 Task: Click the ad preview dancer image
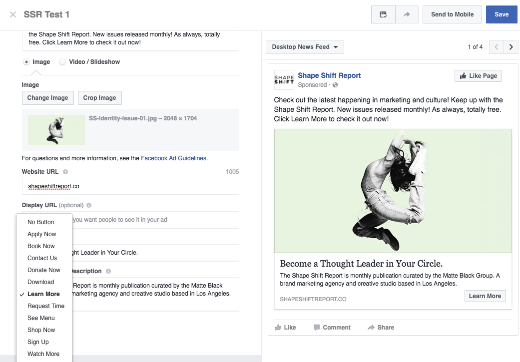[393, 191]
